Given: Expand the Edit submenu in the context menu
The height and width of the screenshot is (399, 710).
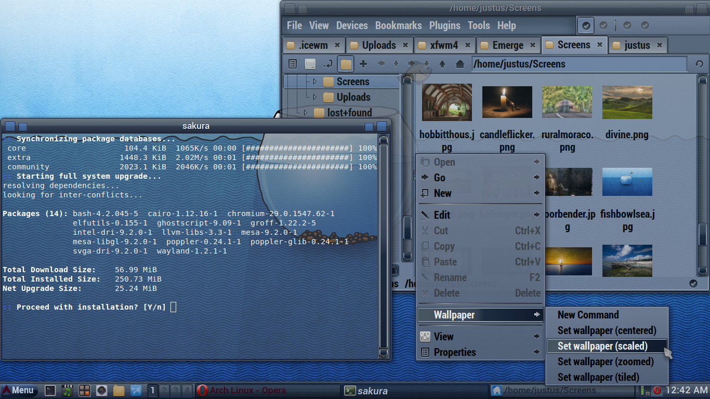Looking at the screenshot, I should [x=480, y=215].
